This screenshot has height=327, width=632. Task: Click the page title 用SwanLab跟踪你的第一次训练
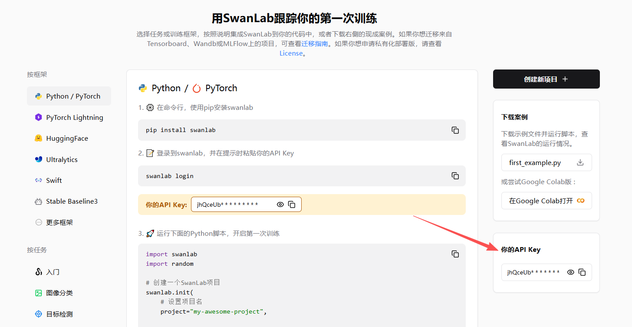point(294,18)
